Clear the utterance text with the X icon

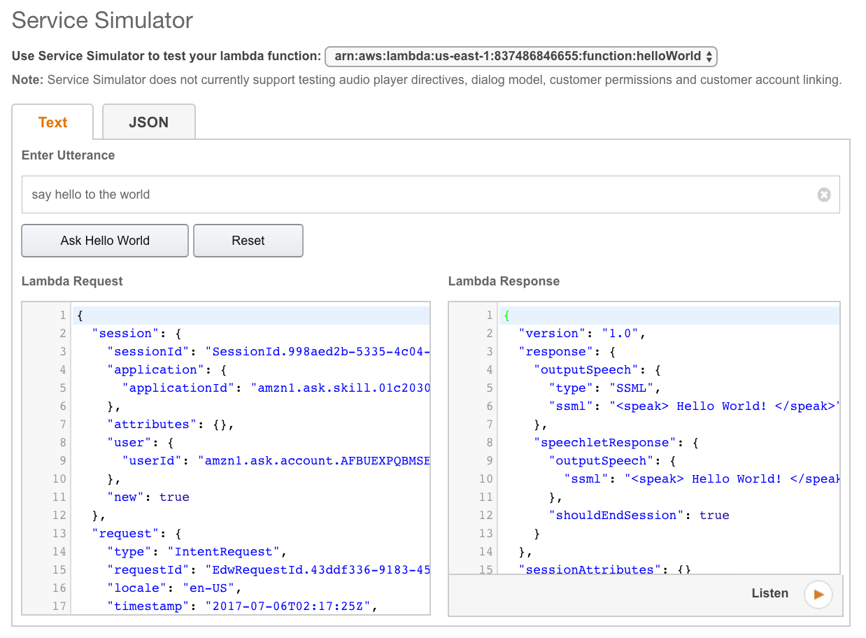824,195
